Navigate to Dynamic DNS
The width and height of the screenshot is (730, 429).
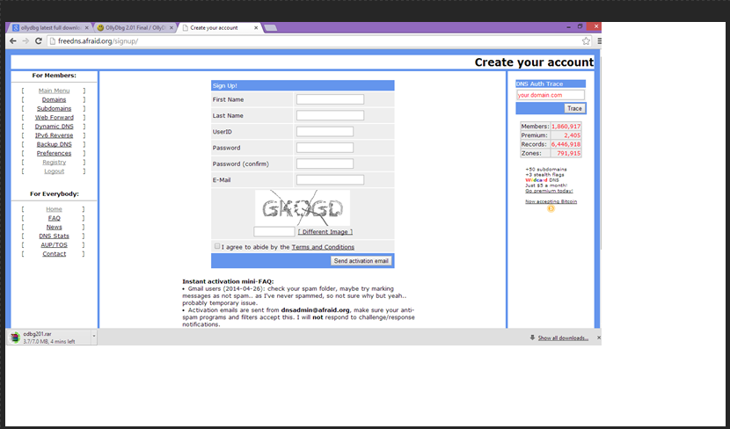(54, 126)
